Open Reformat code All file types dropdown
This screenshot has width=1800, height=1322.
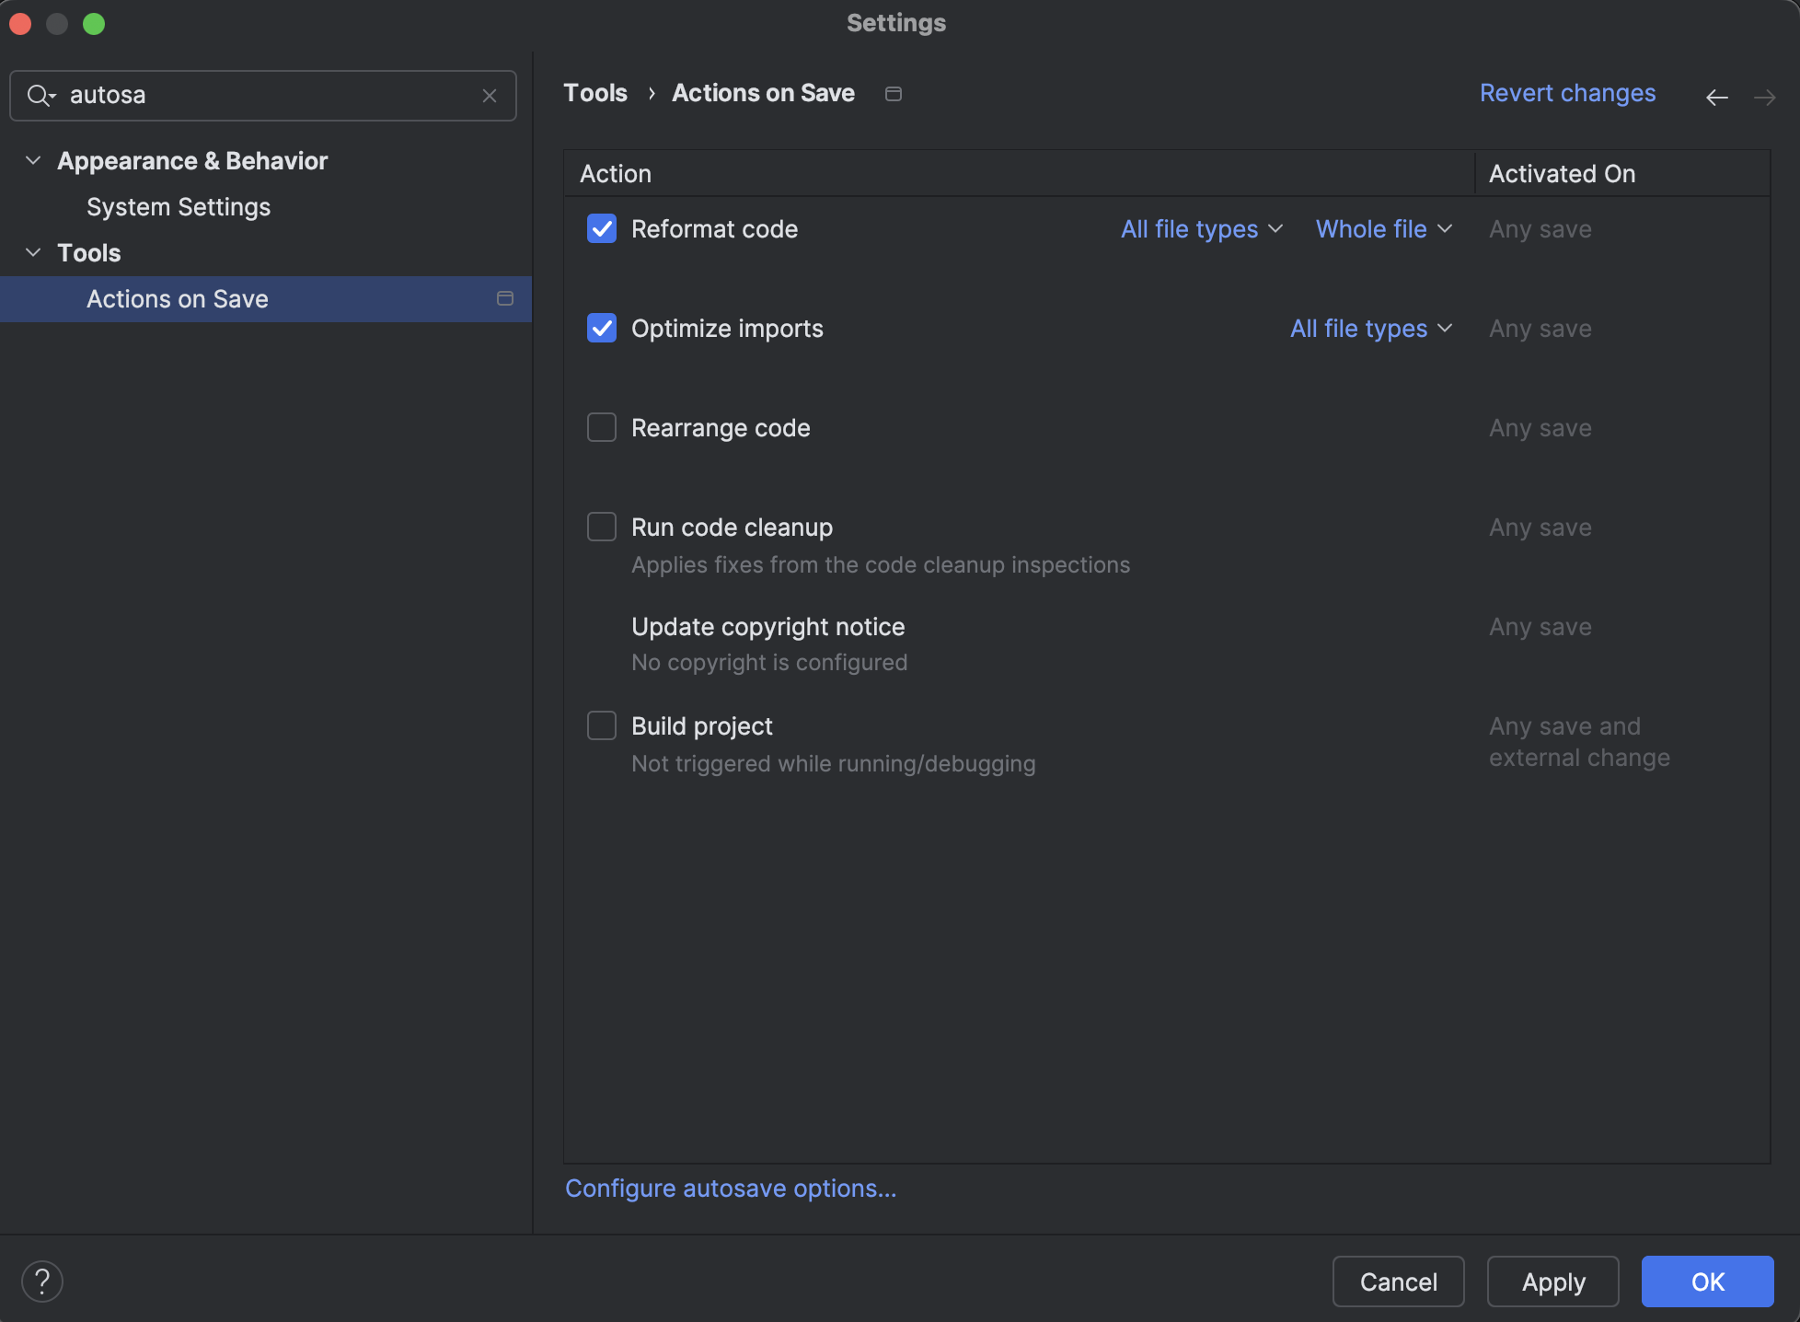pyautogui.click(x=1202, y=229)
